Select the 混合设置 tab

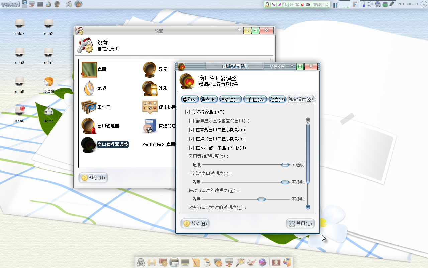coord(301,99)
